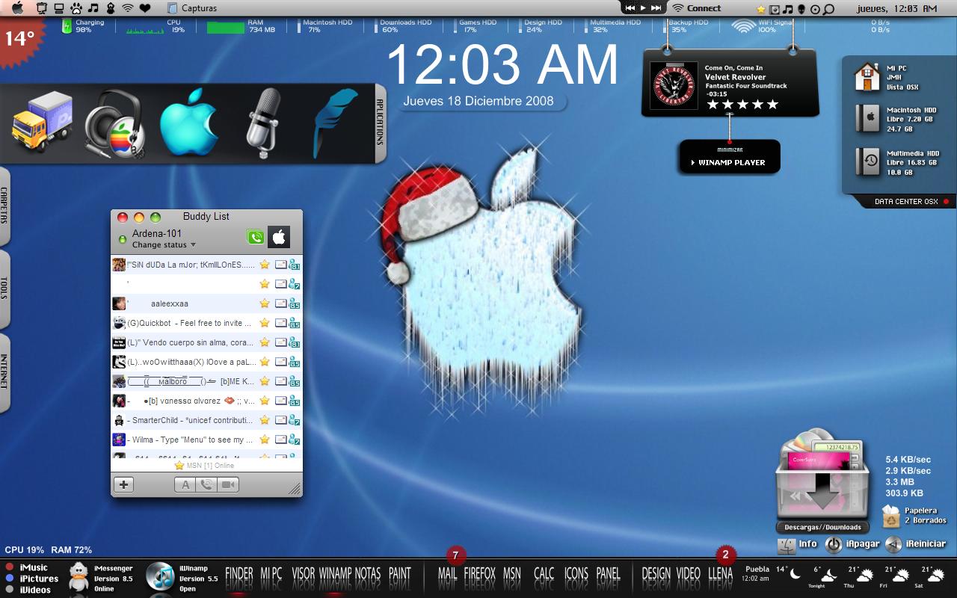The image size is (957, 598).
Task: Launch the microphone application icon
Action: pos(263,122)
